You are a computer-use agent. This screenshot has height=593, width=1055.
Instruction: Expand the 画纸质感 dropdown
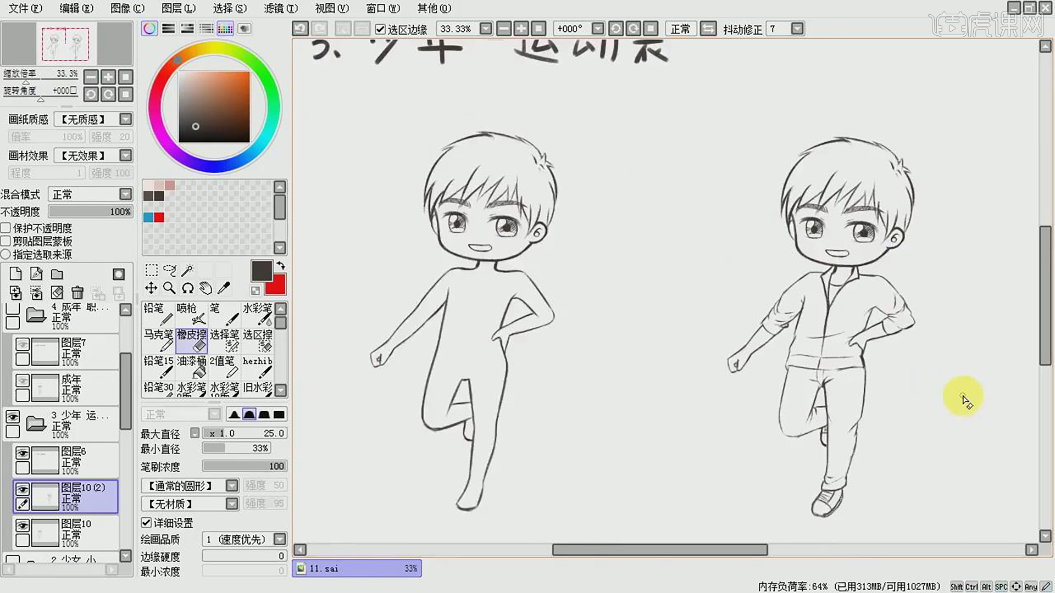pyautogui.click(x=126, y=119)
